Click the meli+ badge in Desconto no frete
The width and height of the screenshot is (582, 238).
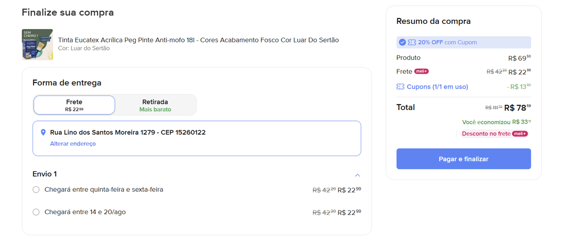coord(520,134)
